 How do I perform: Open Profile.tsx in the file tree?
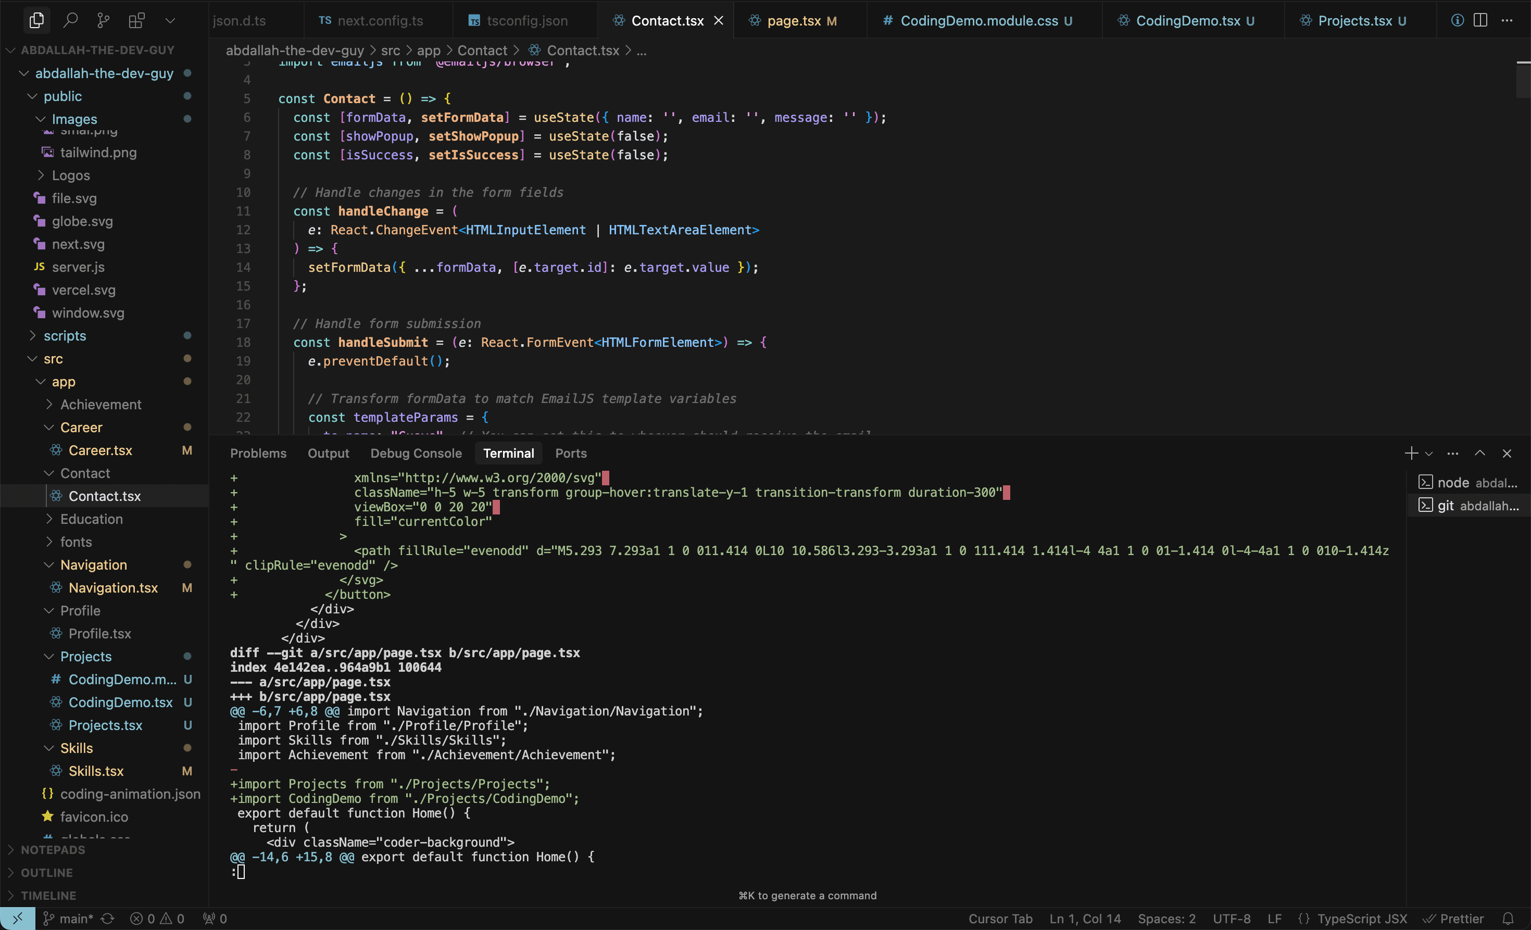point(99,634)
